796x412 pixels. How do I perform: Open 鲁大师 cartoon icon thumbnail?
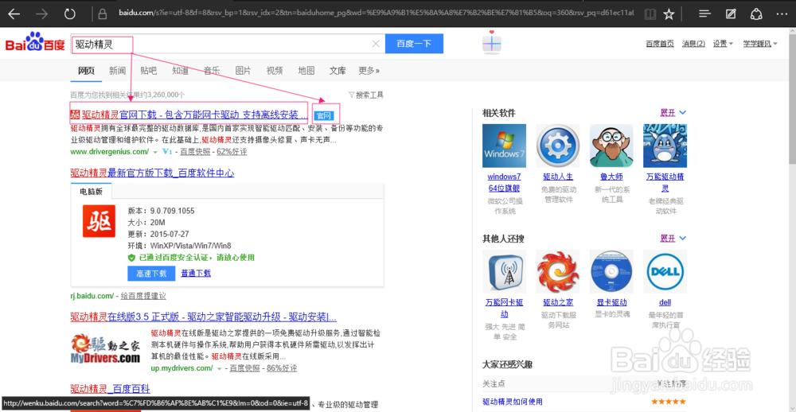[x=611, y=146]
